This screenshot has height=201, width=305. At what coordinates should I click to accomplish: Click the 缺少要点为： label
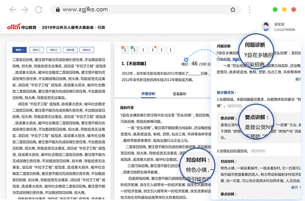(x=226, y=93)
